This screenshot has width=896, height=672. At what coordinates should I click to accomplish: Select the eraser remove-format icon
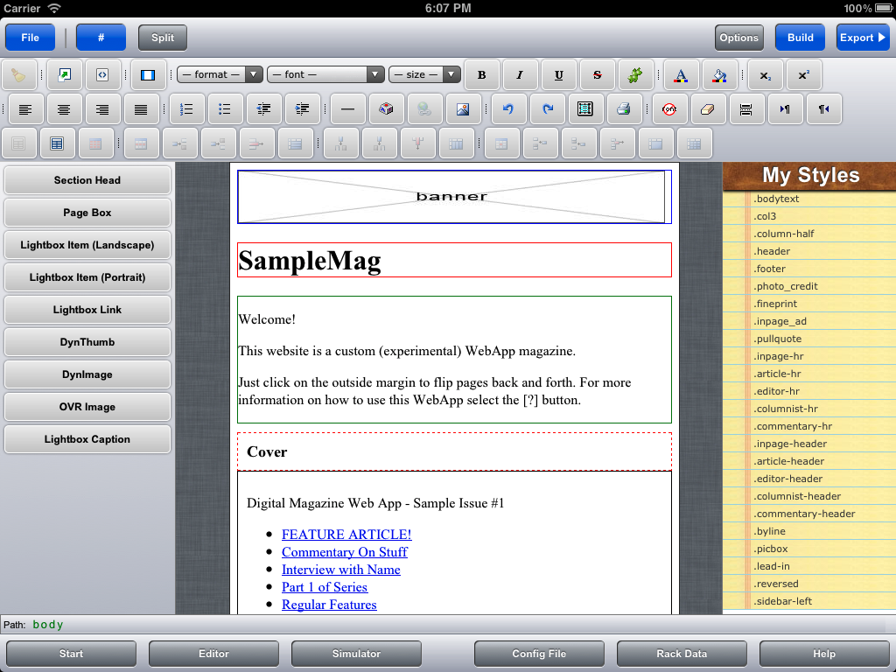tap(708, 109)
